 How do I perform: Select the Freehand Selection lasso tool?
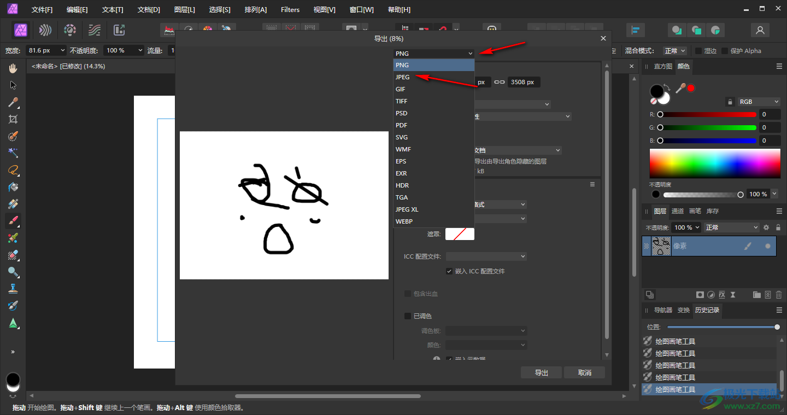pos(13,170)
